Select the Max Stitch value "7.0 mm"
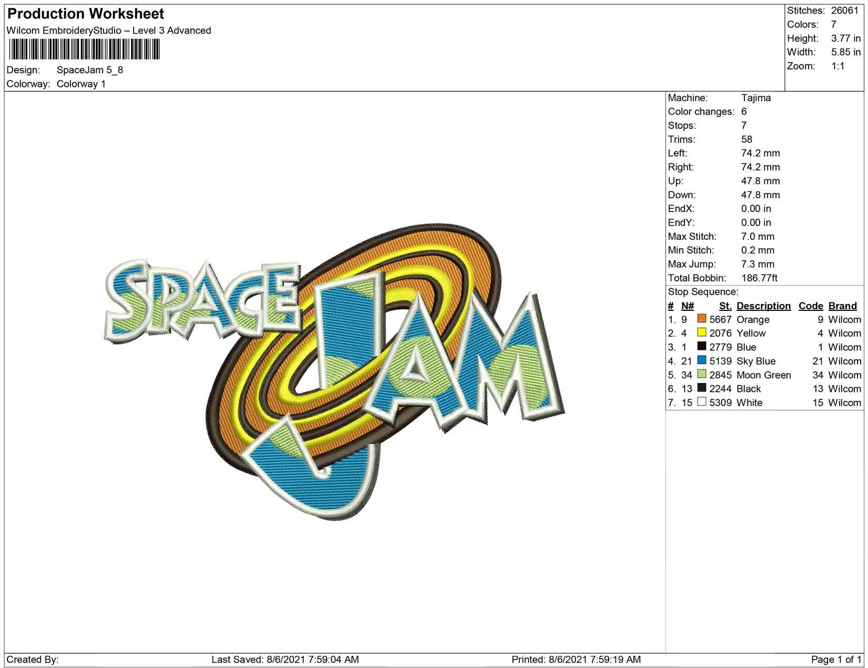This screenshot has height=668, width=868. (758, 237)
